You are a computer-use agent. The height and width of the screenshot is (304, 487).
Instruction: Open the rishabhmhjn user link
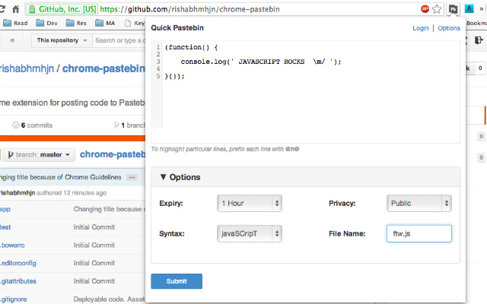click(x=27, y=68)
